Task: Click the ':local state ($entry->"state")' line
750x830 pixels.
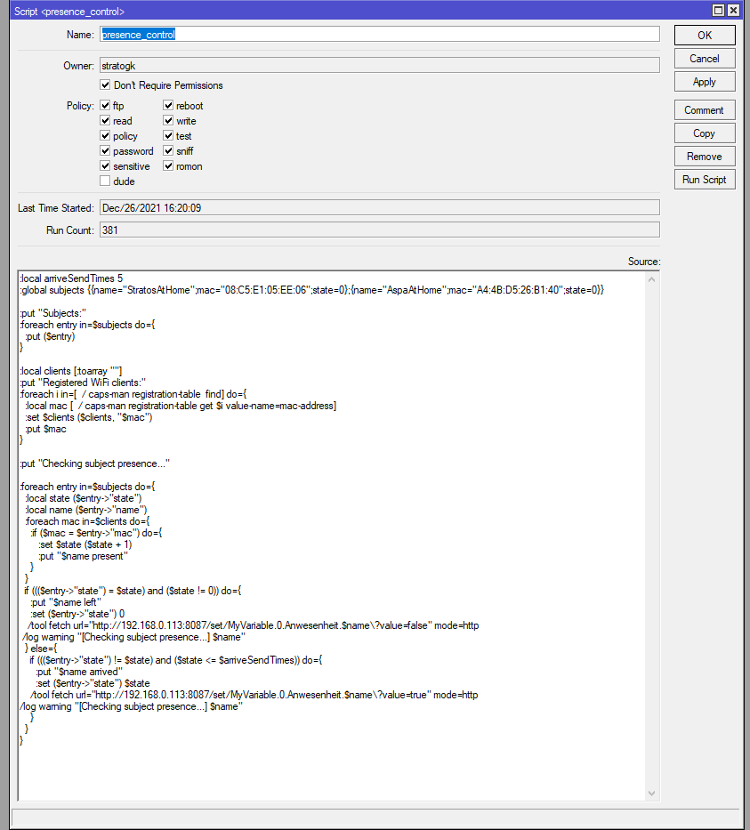Action: click(84, 499)
